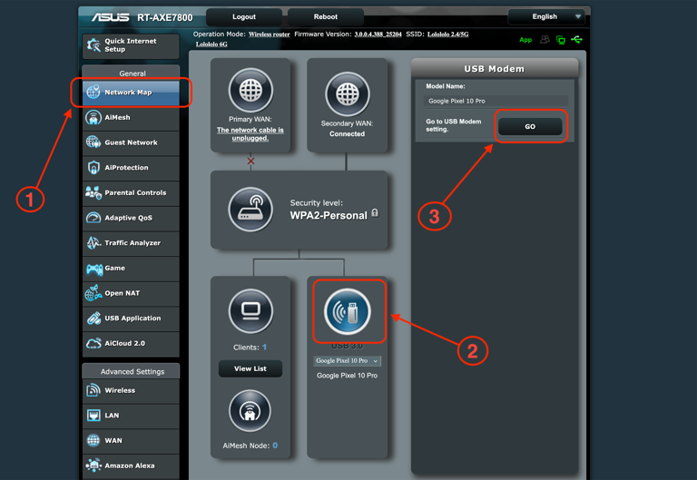Click the green App link
The image size is (697, 480).
click(525, 40)
